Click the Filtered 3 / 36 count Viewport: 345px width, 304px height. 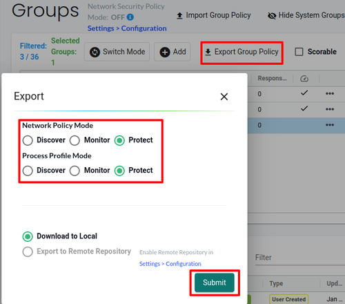[33, 51]
